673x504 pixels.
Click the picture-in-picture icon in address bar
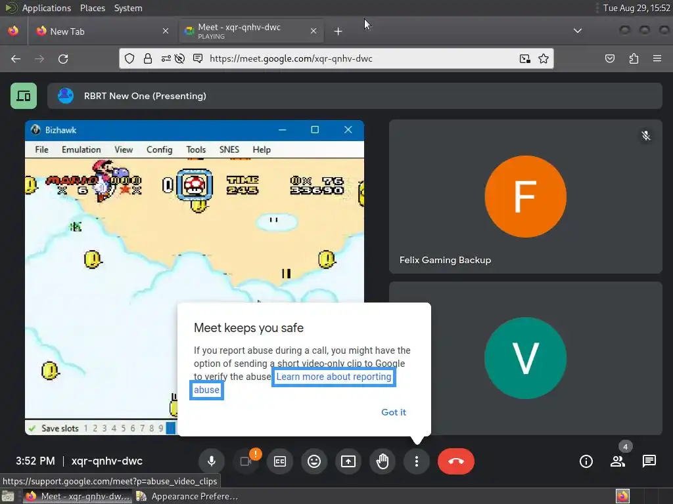pos(524,58)
